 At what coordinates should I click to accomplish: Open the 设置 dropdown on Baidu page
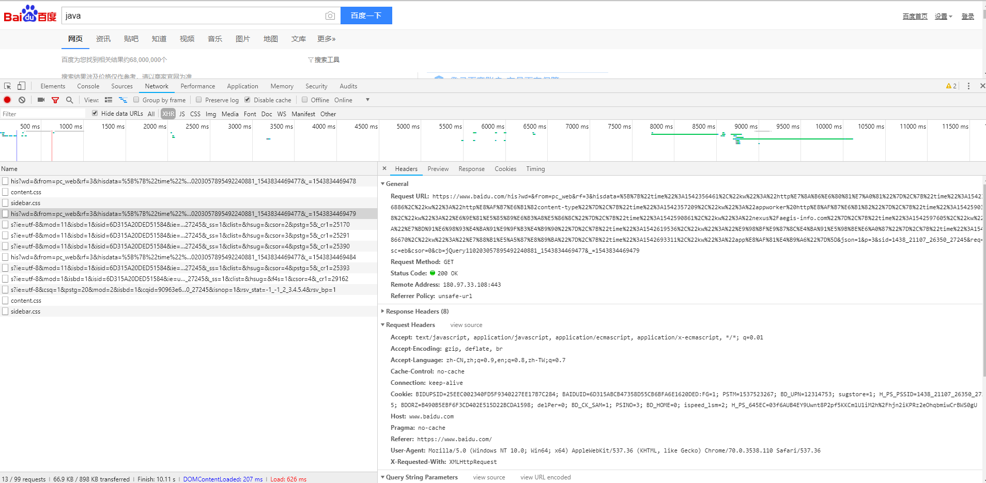point(943,17)
